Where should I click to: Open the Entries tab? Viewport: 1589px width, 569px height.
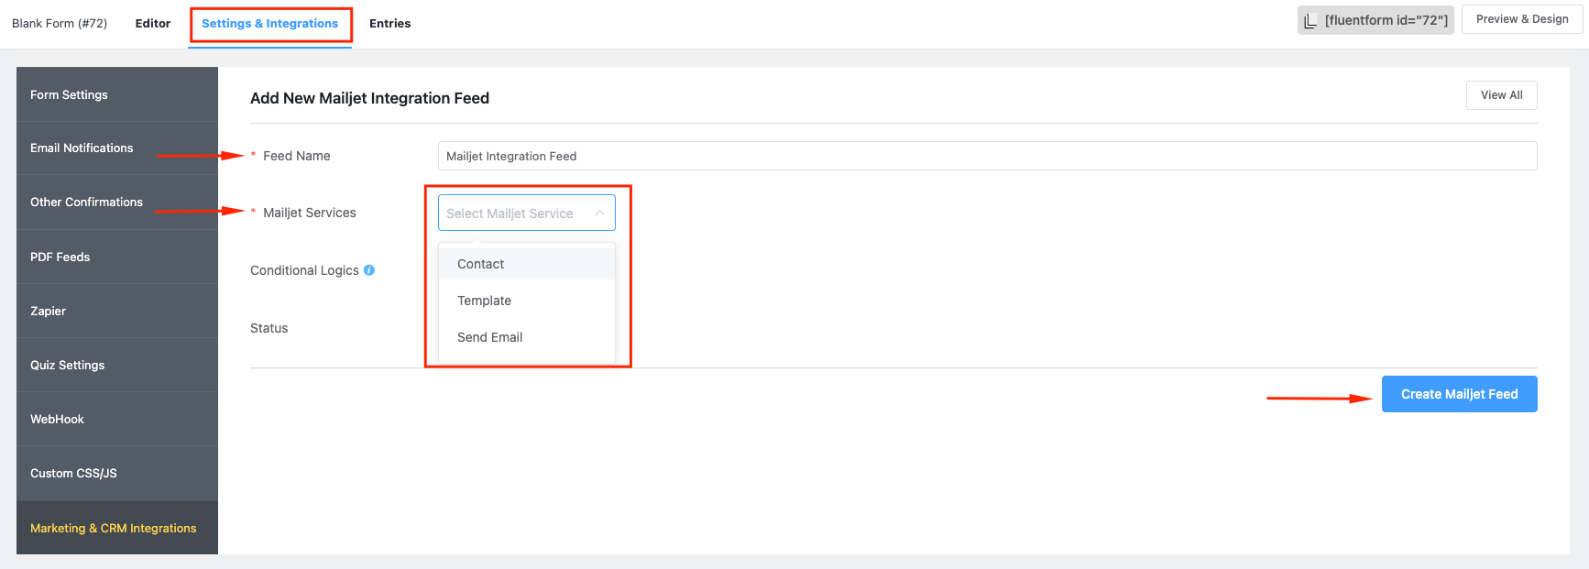pos(389,24)
